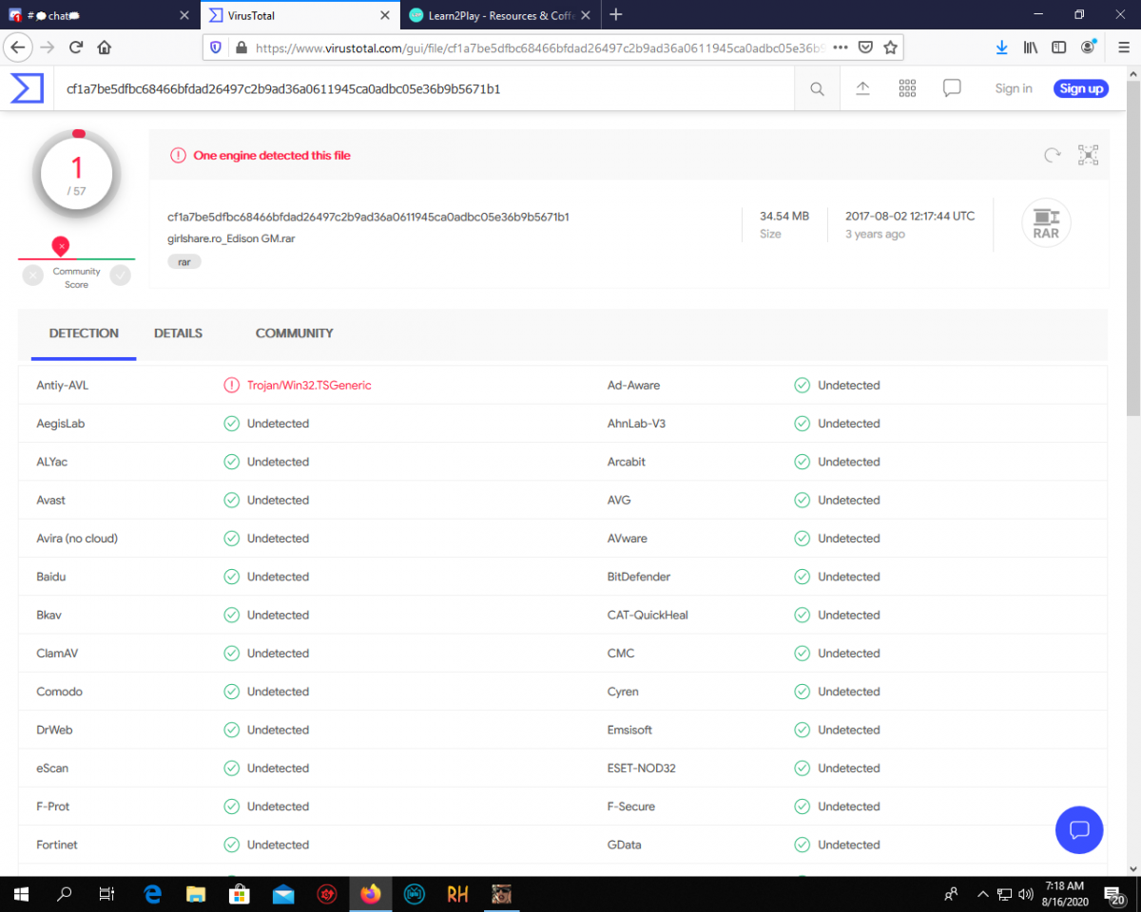Click the upload file icon
Image resolution: width=1141 pixels, height=912 pixels.
click(862, 88)
